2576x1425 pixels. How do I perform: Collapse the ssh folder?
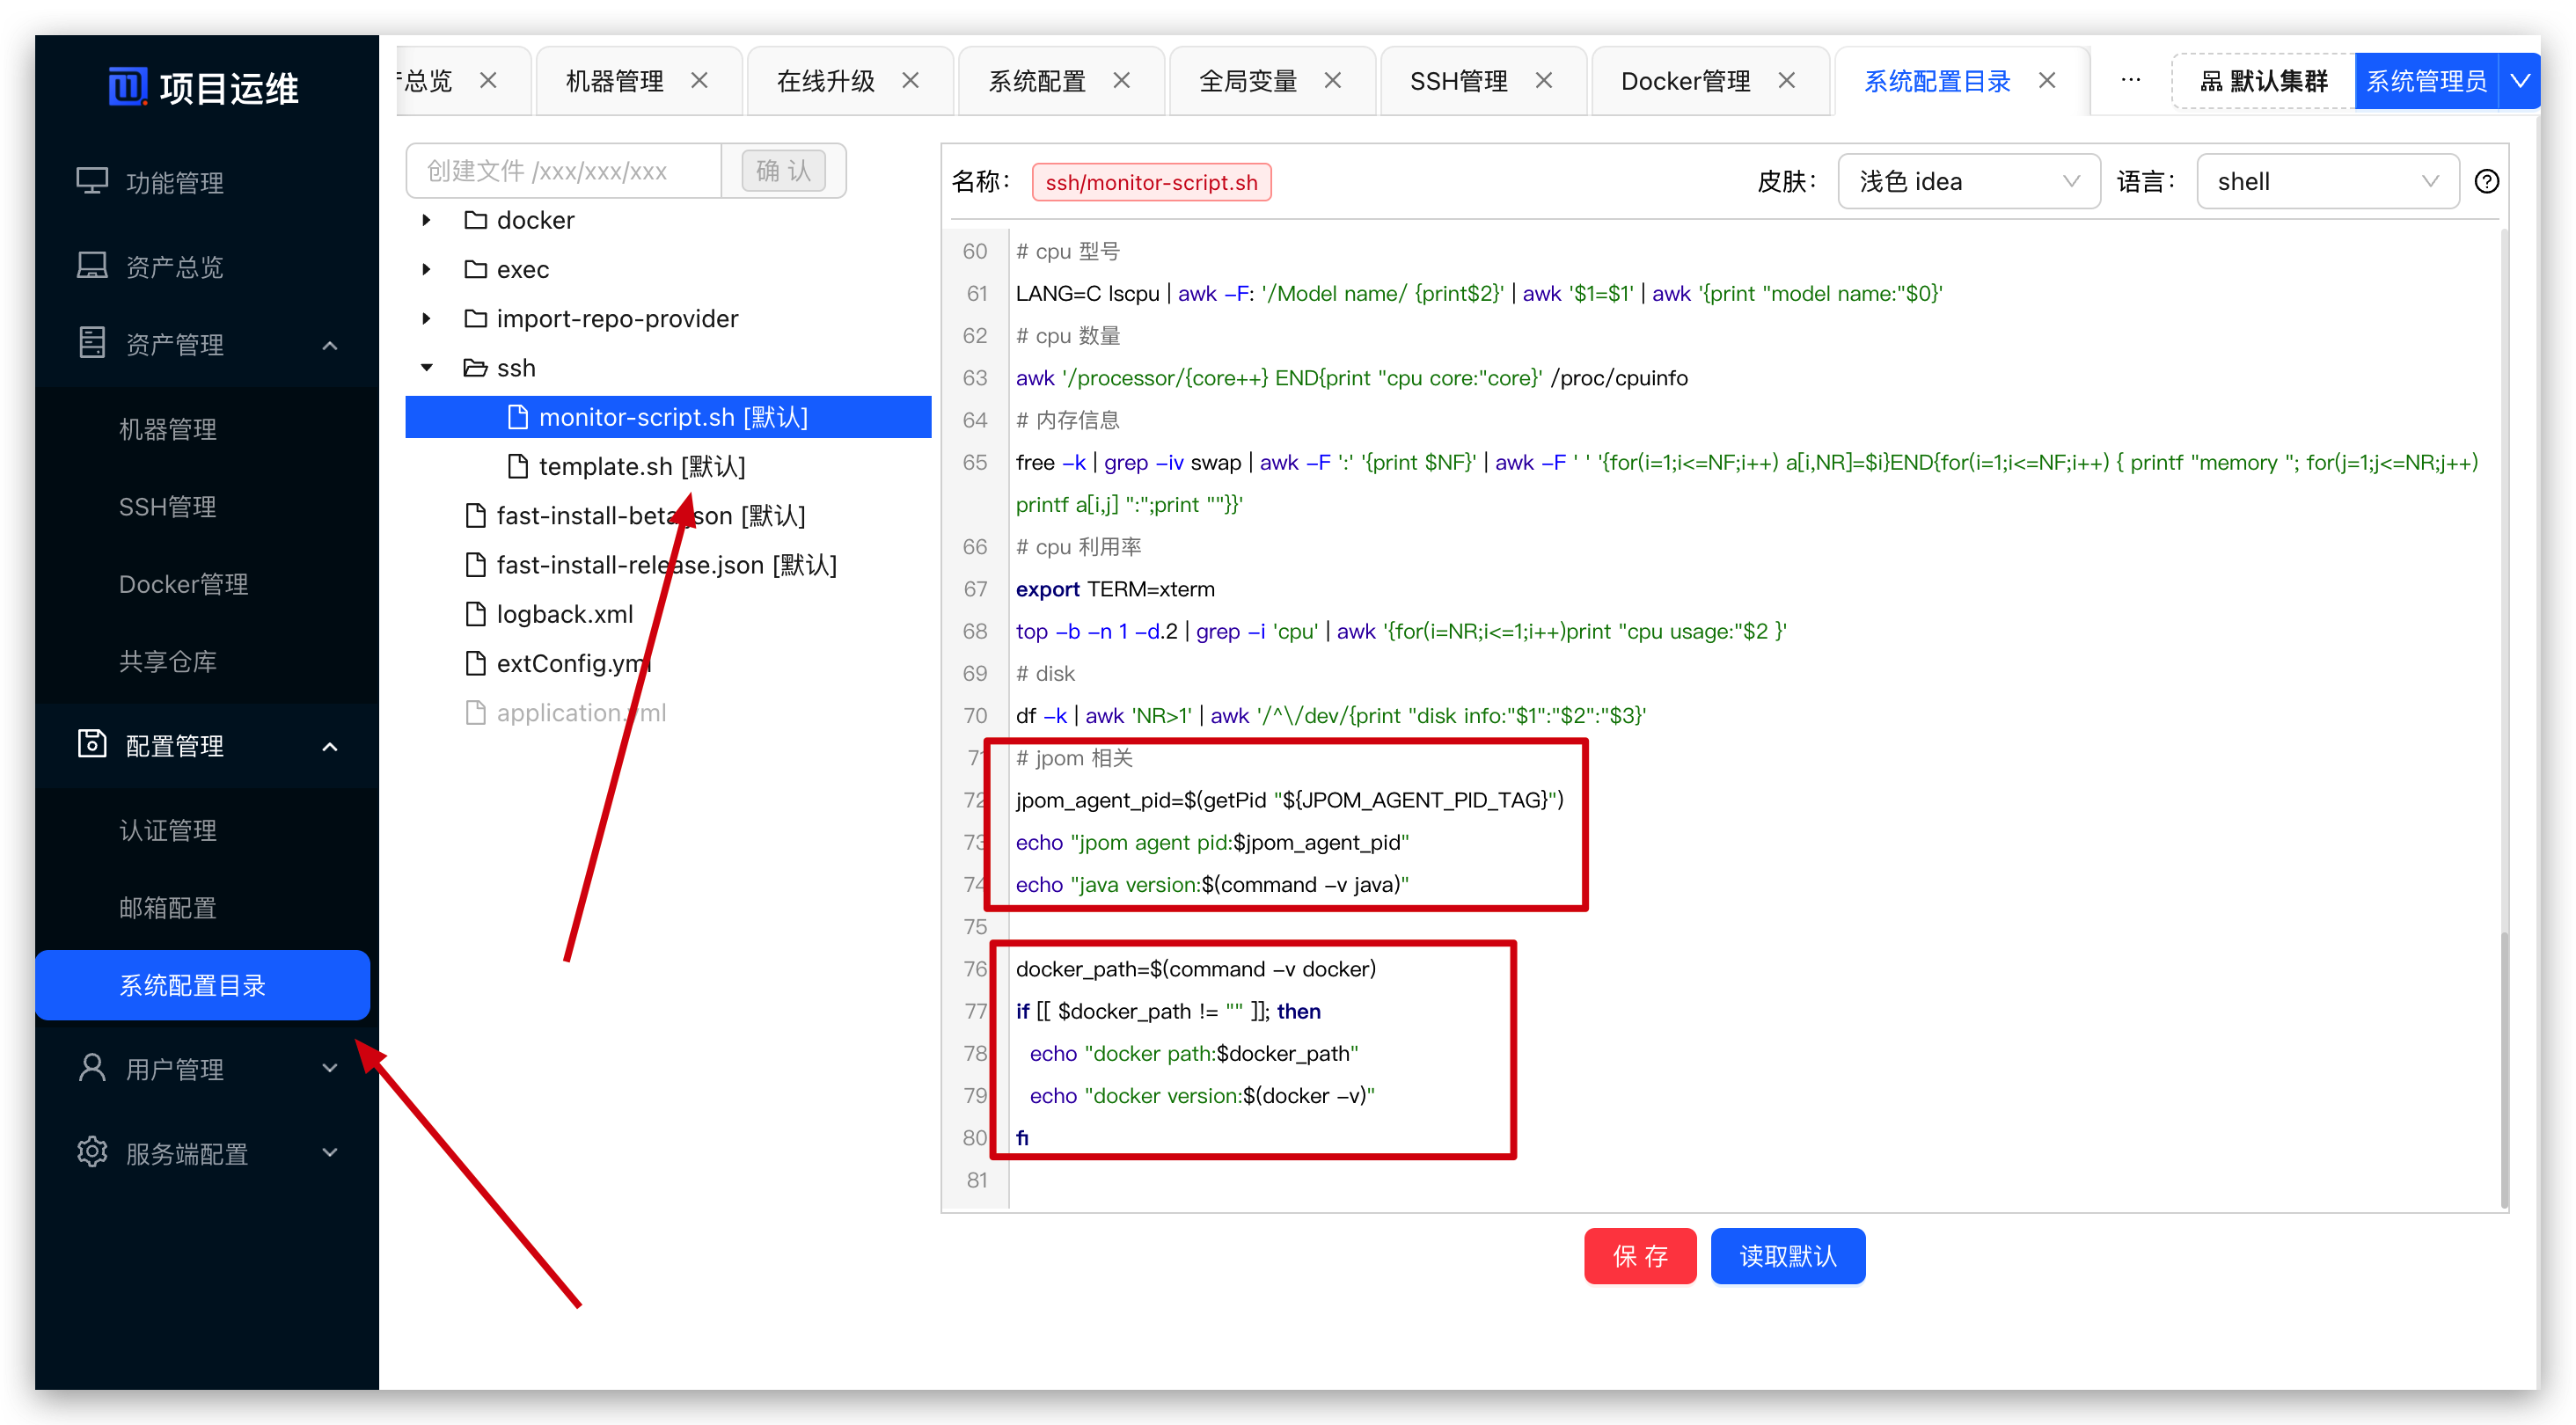click(x=427, y=368)
